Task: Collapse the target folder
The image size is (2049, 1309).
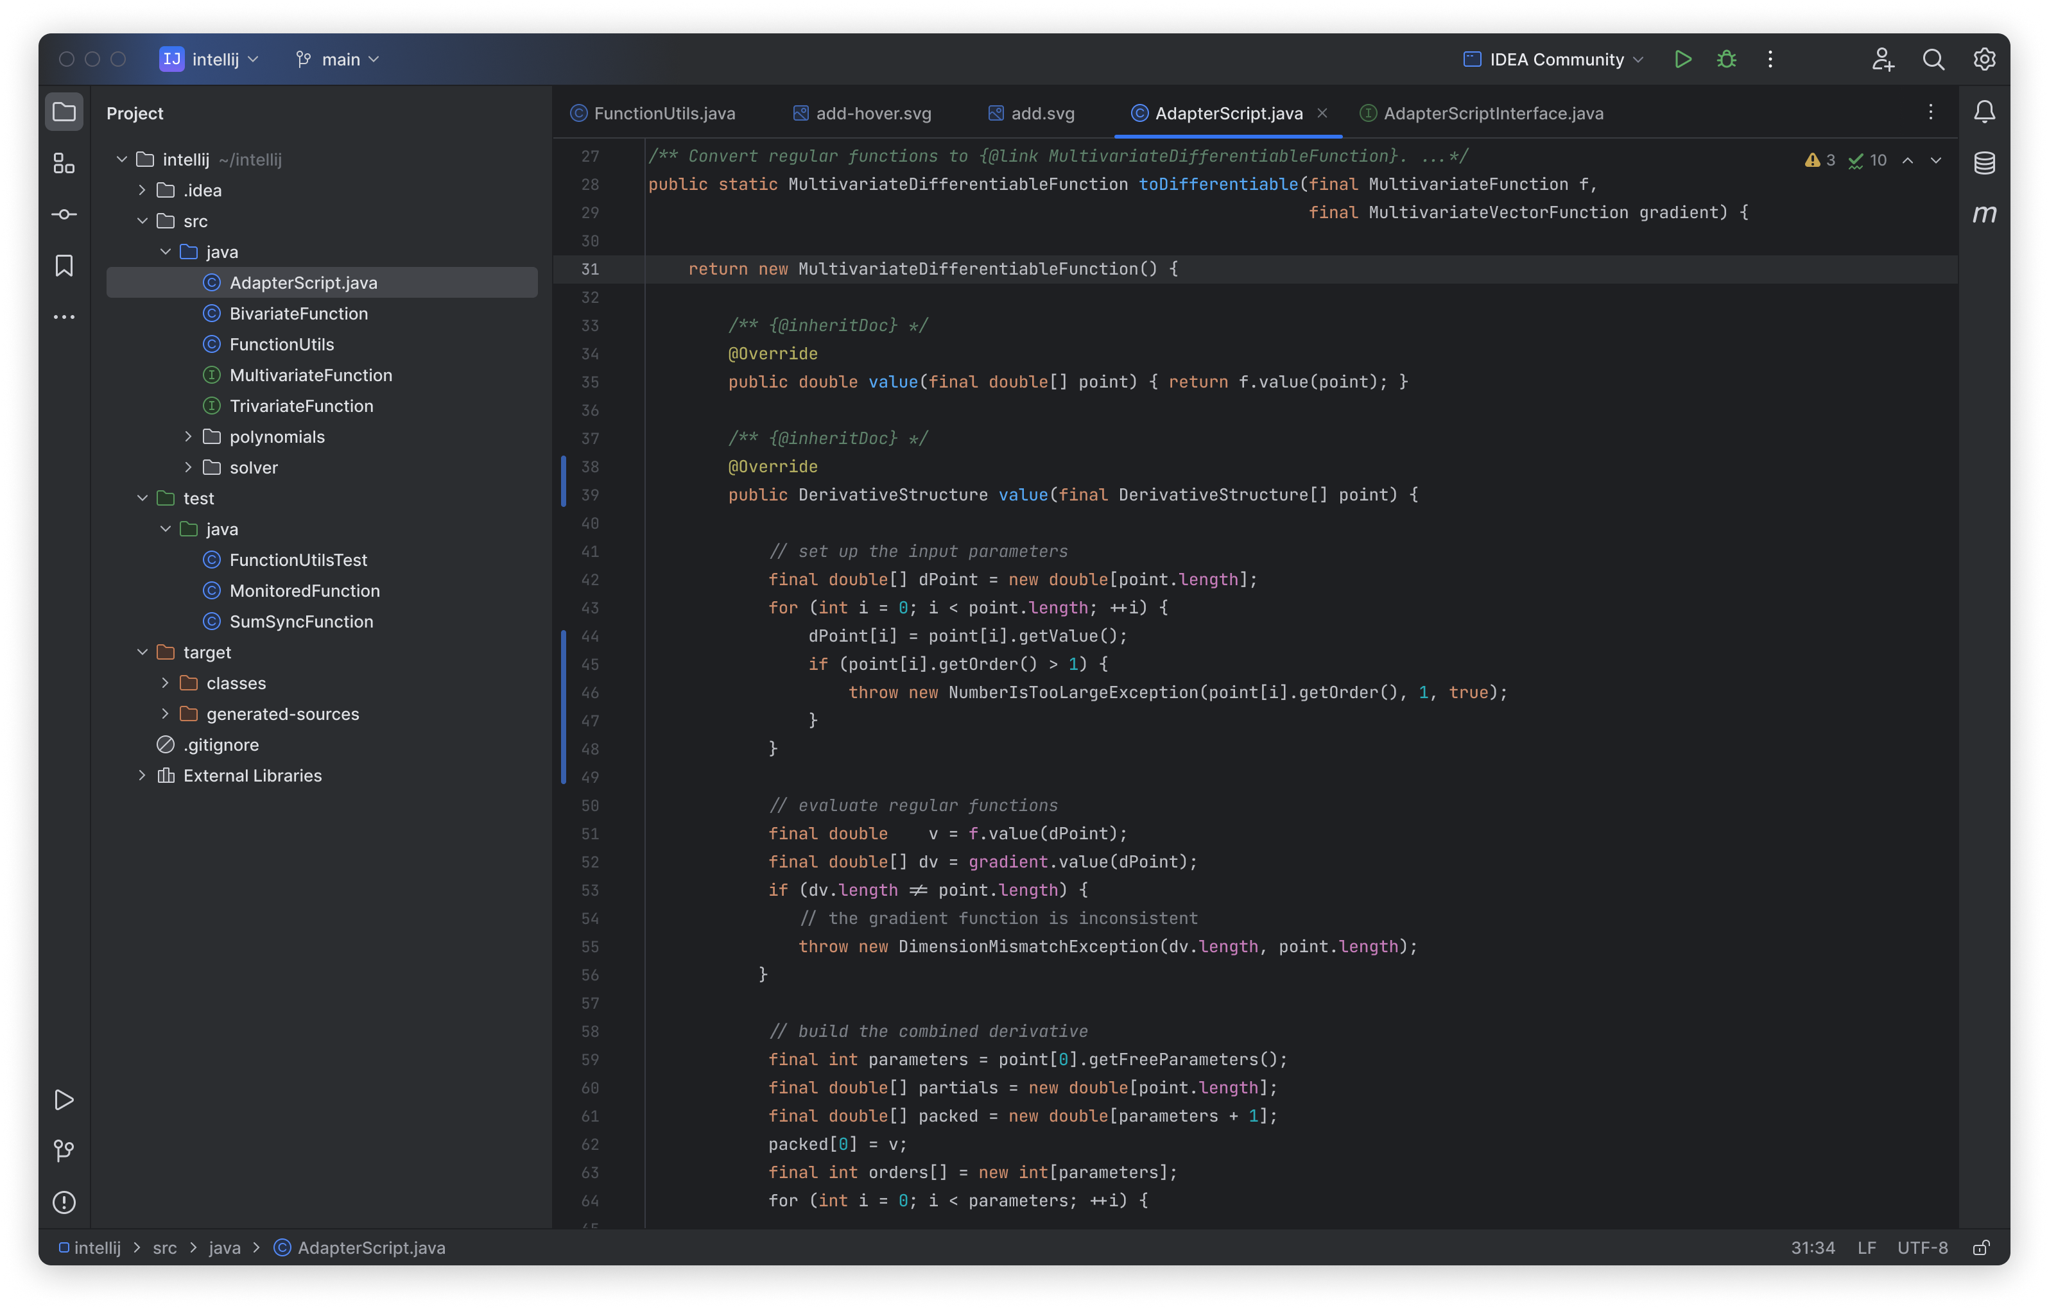Action: (x=142, y=653)
